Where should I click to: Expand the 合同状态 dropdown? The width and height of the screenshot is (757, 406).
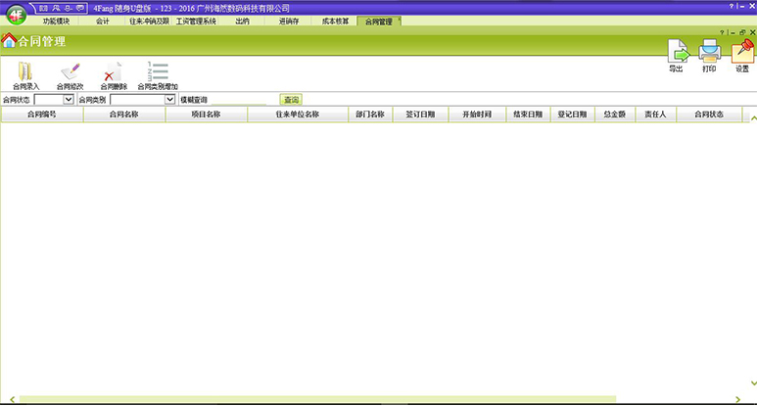[x=69, y=100]
